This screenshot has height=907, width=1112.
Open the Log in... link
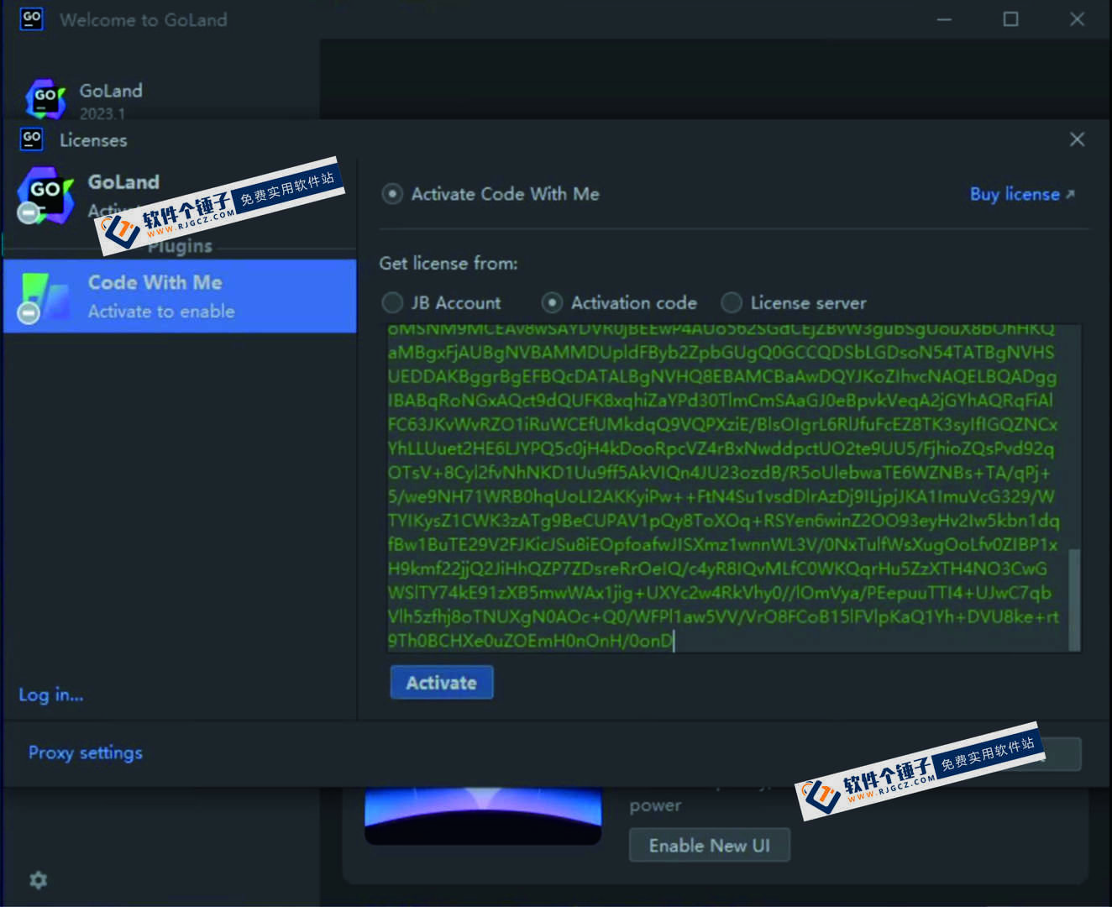[51, 695]
